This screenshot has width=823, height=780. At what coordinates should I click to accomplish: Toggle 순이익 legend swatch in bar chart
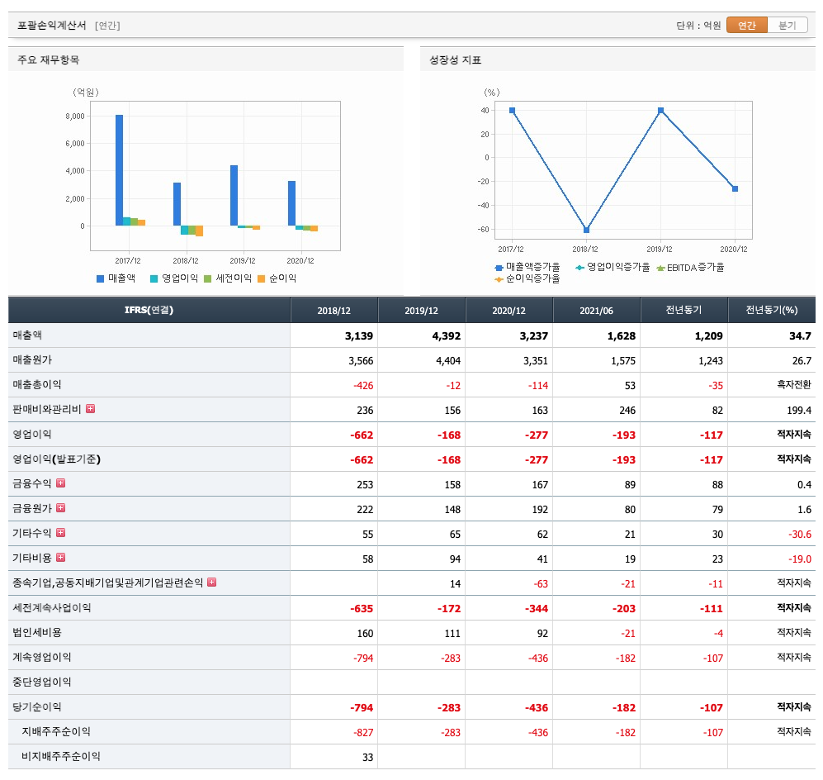coord(261,279)
